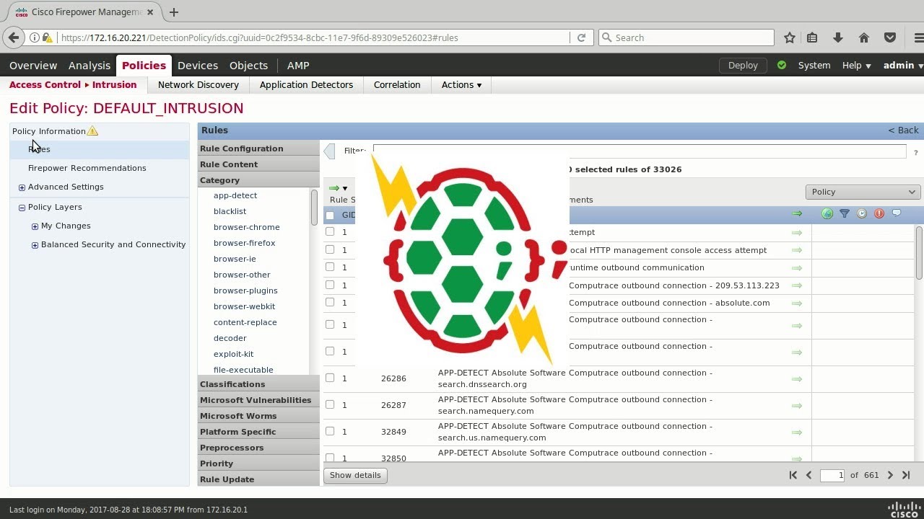Check the Computrace 209.53.113.223 rule
This screenshot has width=924, height=519.
(x=330, y=285)
